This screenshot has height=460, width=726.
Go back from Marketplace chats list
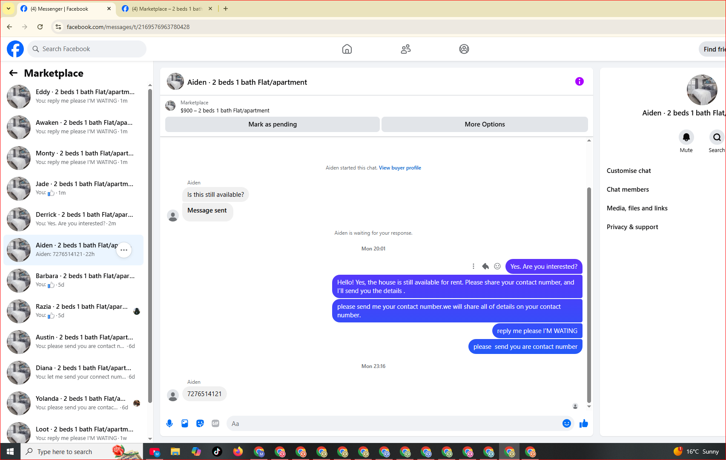[13, 73]
